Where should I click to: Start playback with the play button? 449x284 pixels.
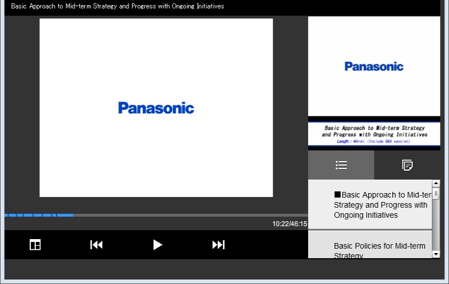(x=158, y=245)
